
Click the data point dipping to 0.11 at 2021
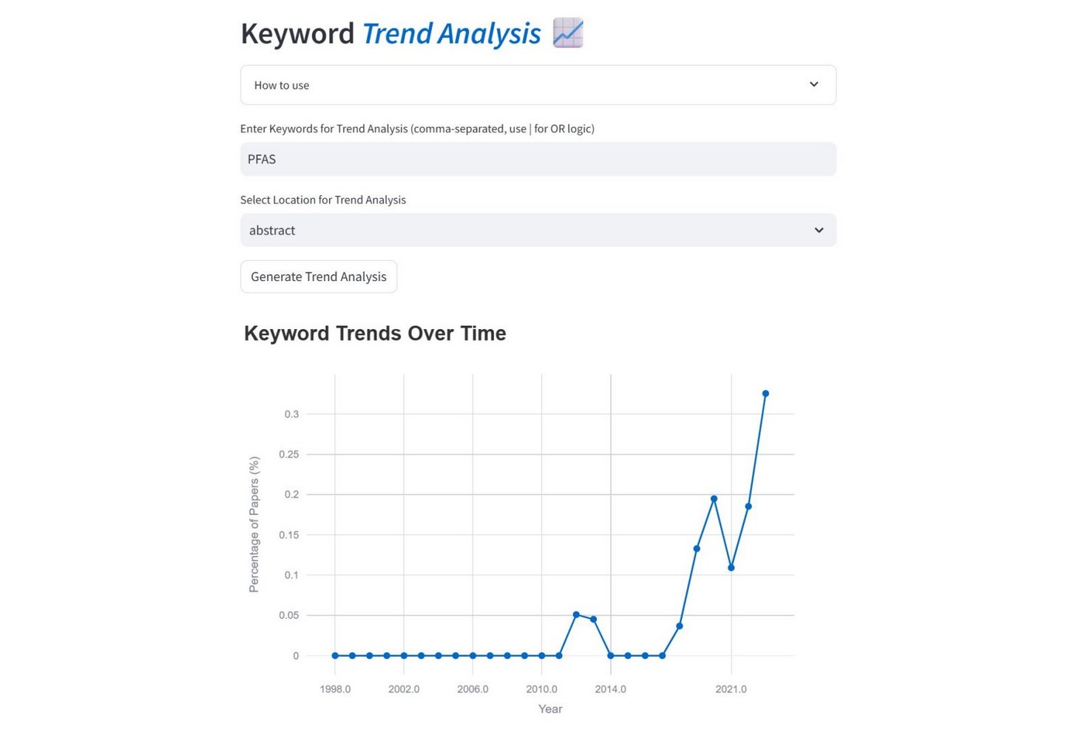click(x=731, y=567)
